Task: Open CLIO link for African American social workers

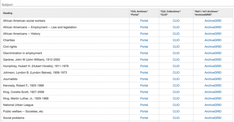Action: coord(176,21)
